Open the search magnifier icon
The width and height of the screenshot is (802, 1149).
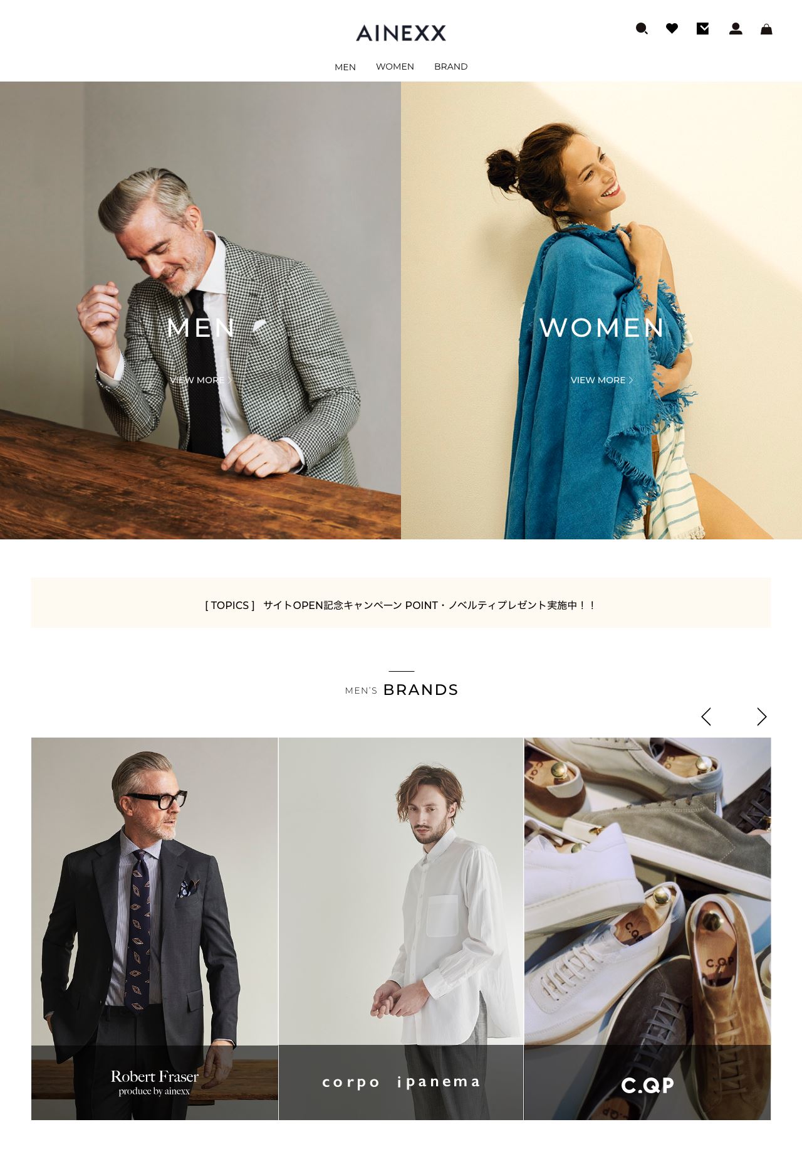(642, 29)
